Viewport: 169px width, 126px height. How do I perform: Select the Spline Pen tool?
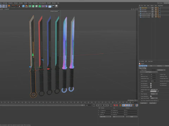pyautogui.click(x=27, y=6)
